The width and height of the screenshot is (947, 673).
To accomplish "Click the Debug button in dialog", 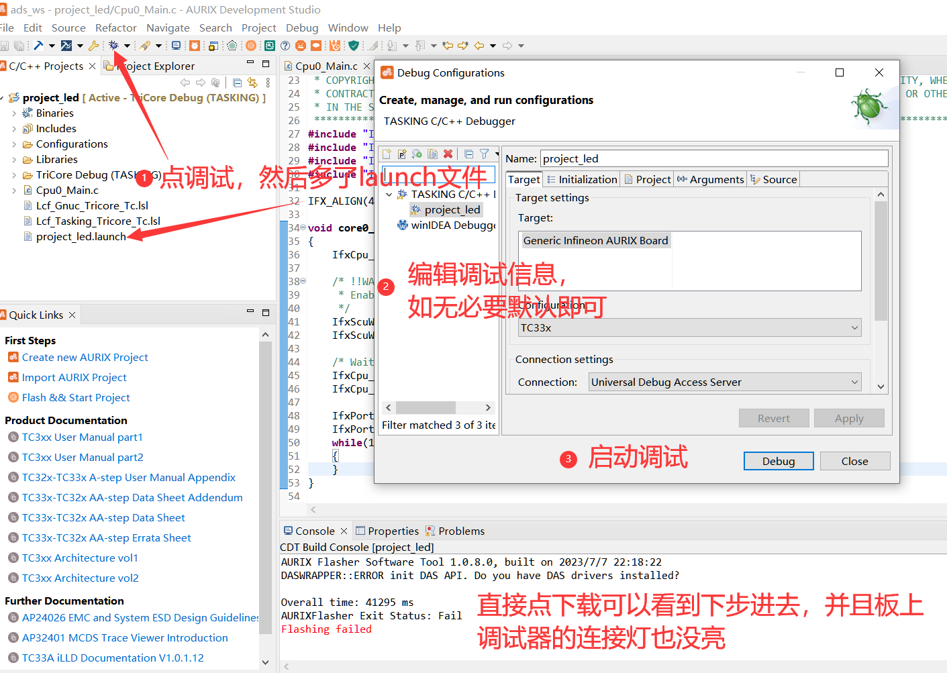I will [779, 462].
